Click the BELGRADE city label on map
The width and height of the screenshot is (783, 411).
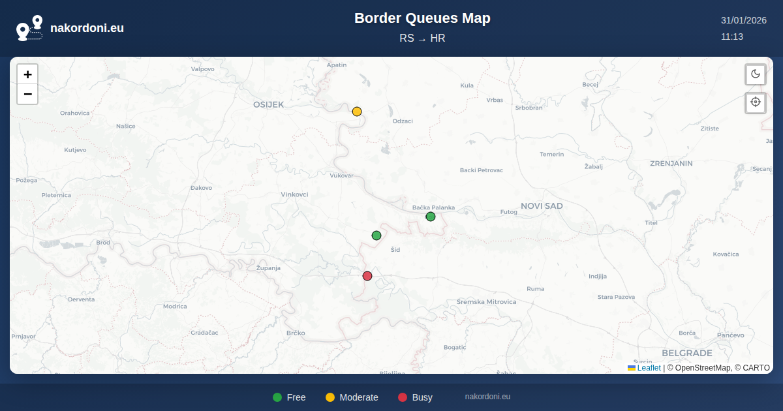[686, 353]
